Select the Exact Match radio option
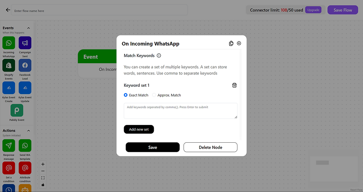Viewport: 363px width, 192px height. tap(126, 95)
